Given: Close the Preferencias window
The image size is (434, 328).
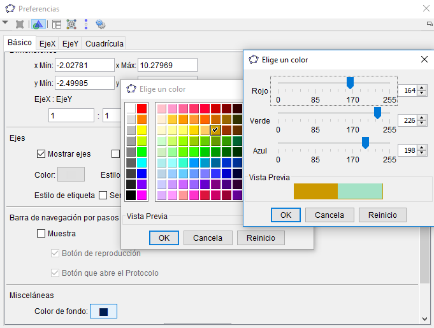Looking at the screenshot, I should 426,8.
